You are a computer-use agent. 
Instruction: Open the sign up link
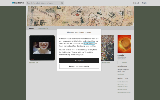coord(136,3)
